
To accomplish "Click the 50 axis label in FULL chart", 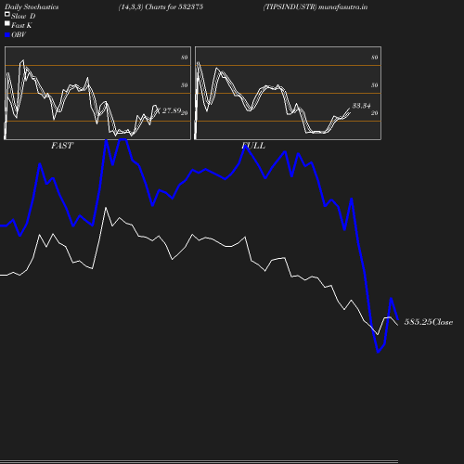I will point(375,85).
